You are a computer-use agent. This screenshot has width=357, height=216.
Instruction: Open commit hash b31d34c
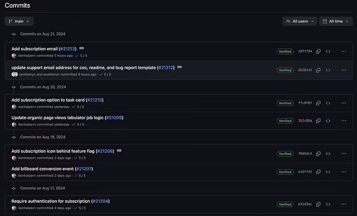coord(305,204)
